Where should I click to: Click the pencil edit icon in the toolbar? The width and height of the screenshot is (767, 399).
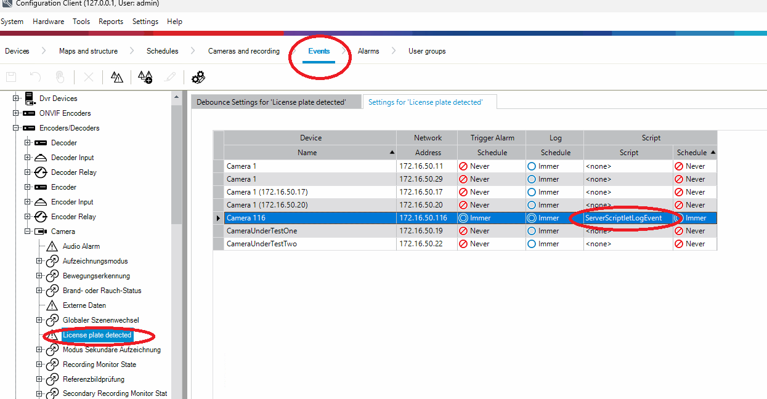(x=171, y=76)
